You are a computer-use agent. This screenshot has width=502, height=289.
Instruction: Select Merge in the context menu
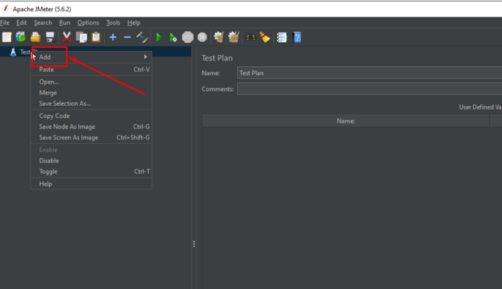(91, 93)
